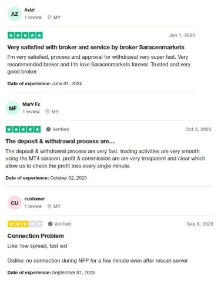This screenshot has height=282, width=221.
Task: Click the location pin in customer's profile row
Action: (x=49, y=206)
